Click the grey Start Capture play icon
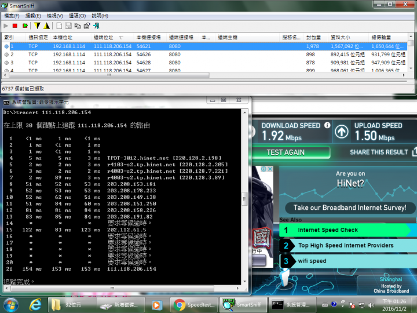417x313 pixels. pos(6,26)
